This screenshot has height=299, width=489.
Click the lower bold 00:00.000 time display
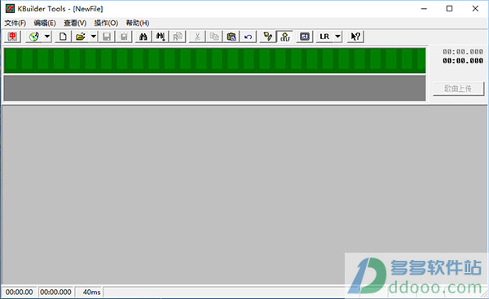click(463, 61)
